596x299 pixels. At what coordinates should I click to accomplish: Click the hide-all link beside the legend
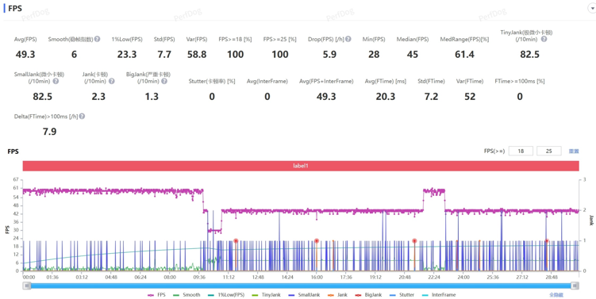556,295
